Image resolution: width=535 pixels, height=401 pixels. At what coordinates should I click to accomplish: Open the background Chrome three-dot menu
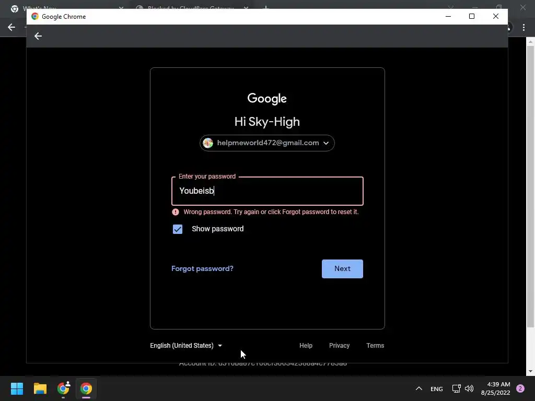pos(524,27)
